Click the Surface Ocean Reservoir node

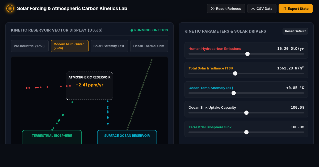pos(127,137)
